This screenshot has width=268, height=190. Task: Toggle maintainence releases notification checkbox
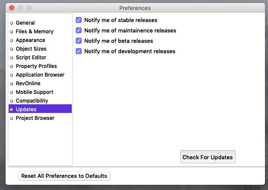click(x=79, y=30)
